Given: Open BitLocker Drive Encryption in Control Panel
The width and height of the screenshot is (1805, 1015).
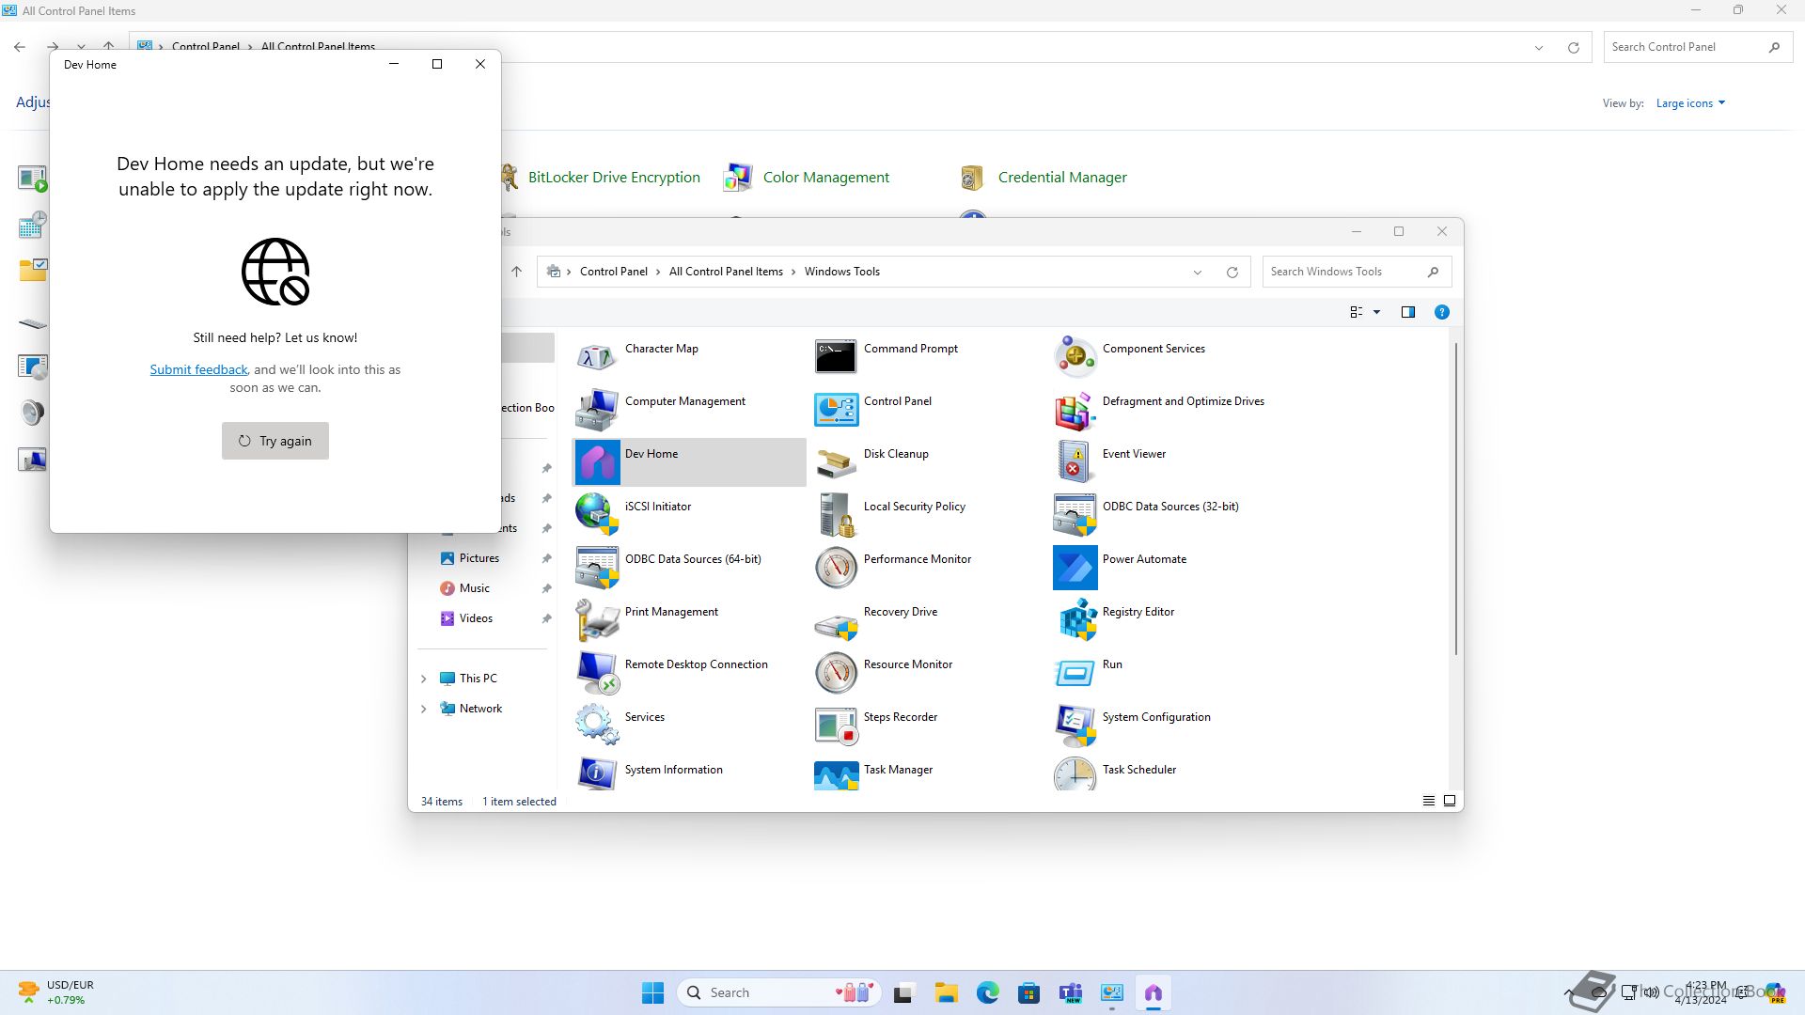Looking at the screenshot, I should tap(614, 177).
